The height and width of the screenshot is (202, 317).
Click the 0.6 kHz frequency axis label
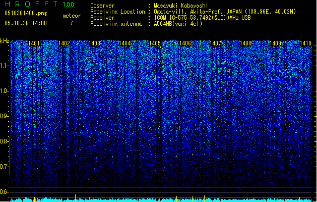point(4,192)
